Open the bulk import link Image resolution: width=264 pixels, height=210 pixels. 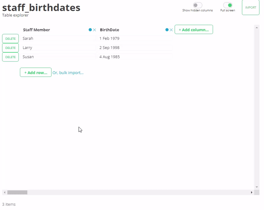tap(68, 73)
